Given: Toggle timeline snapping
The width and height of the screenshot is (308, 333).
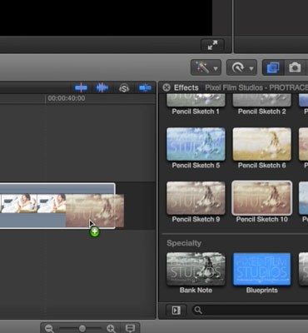Looking at the screenshot, I should [x=145, y=88].
